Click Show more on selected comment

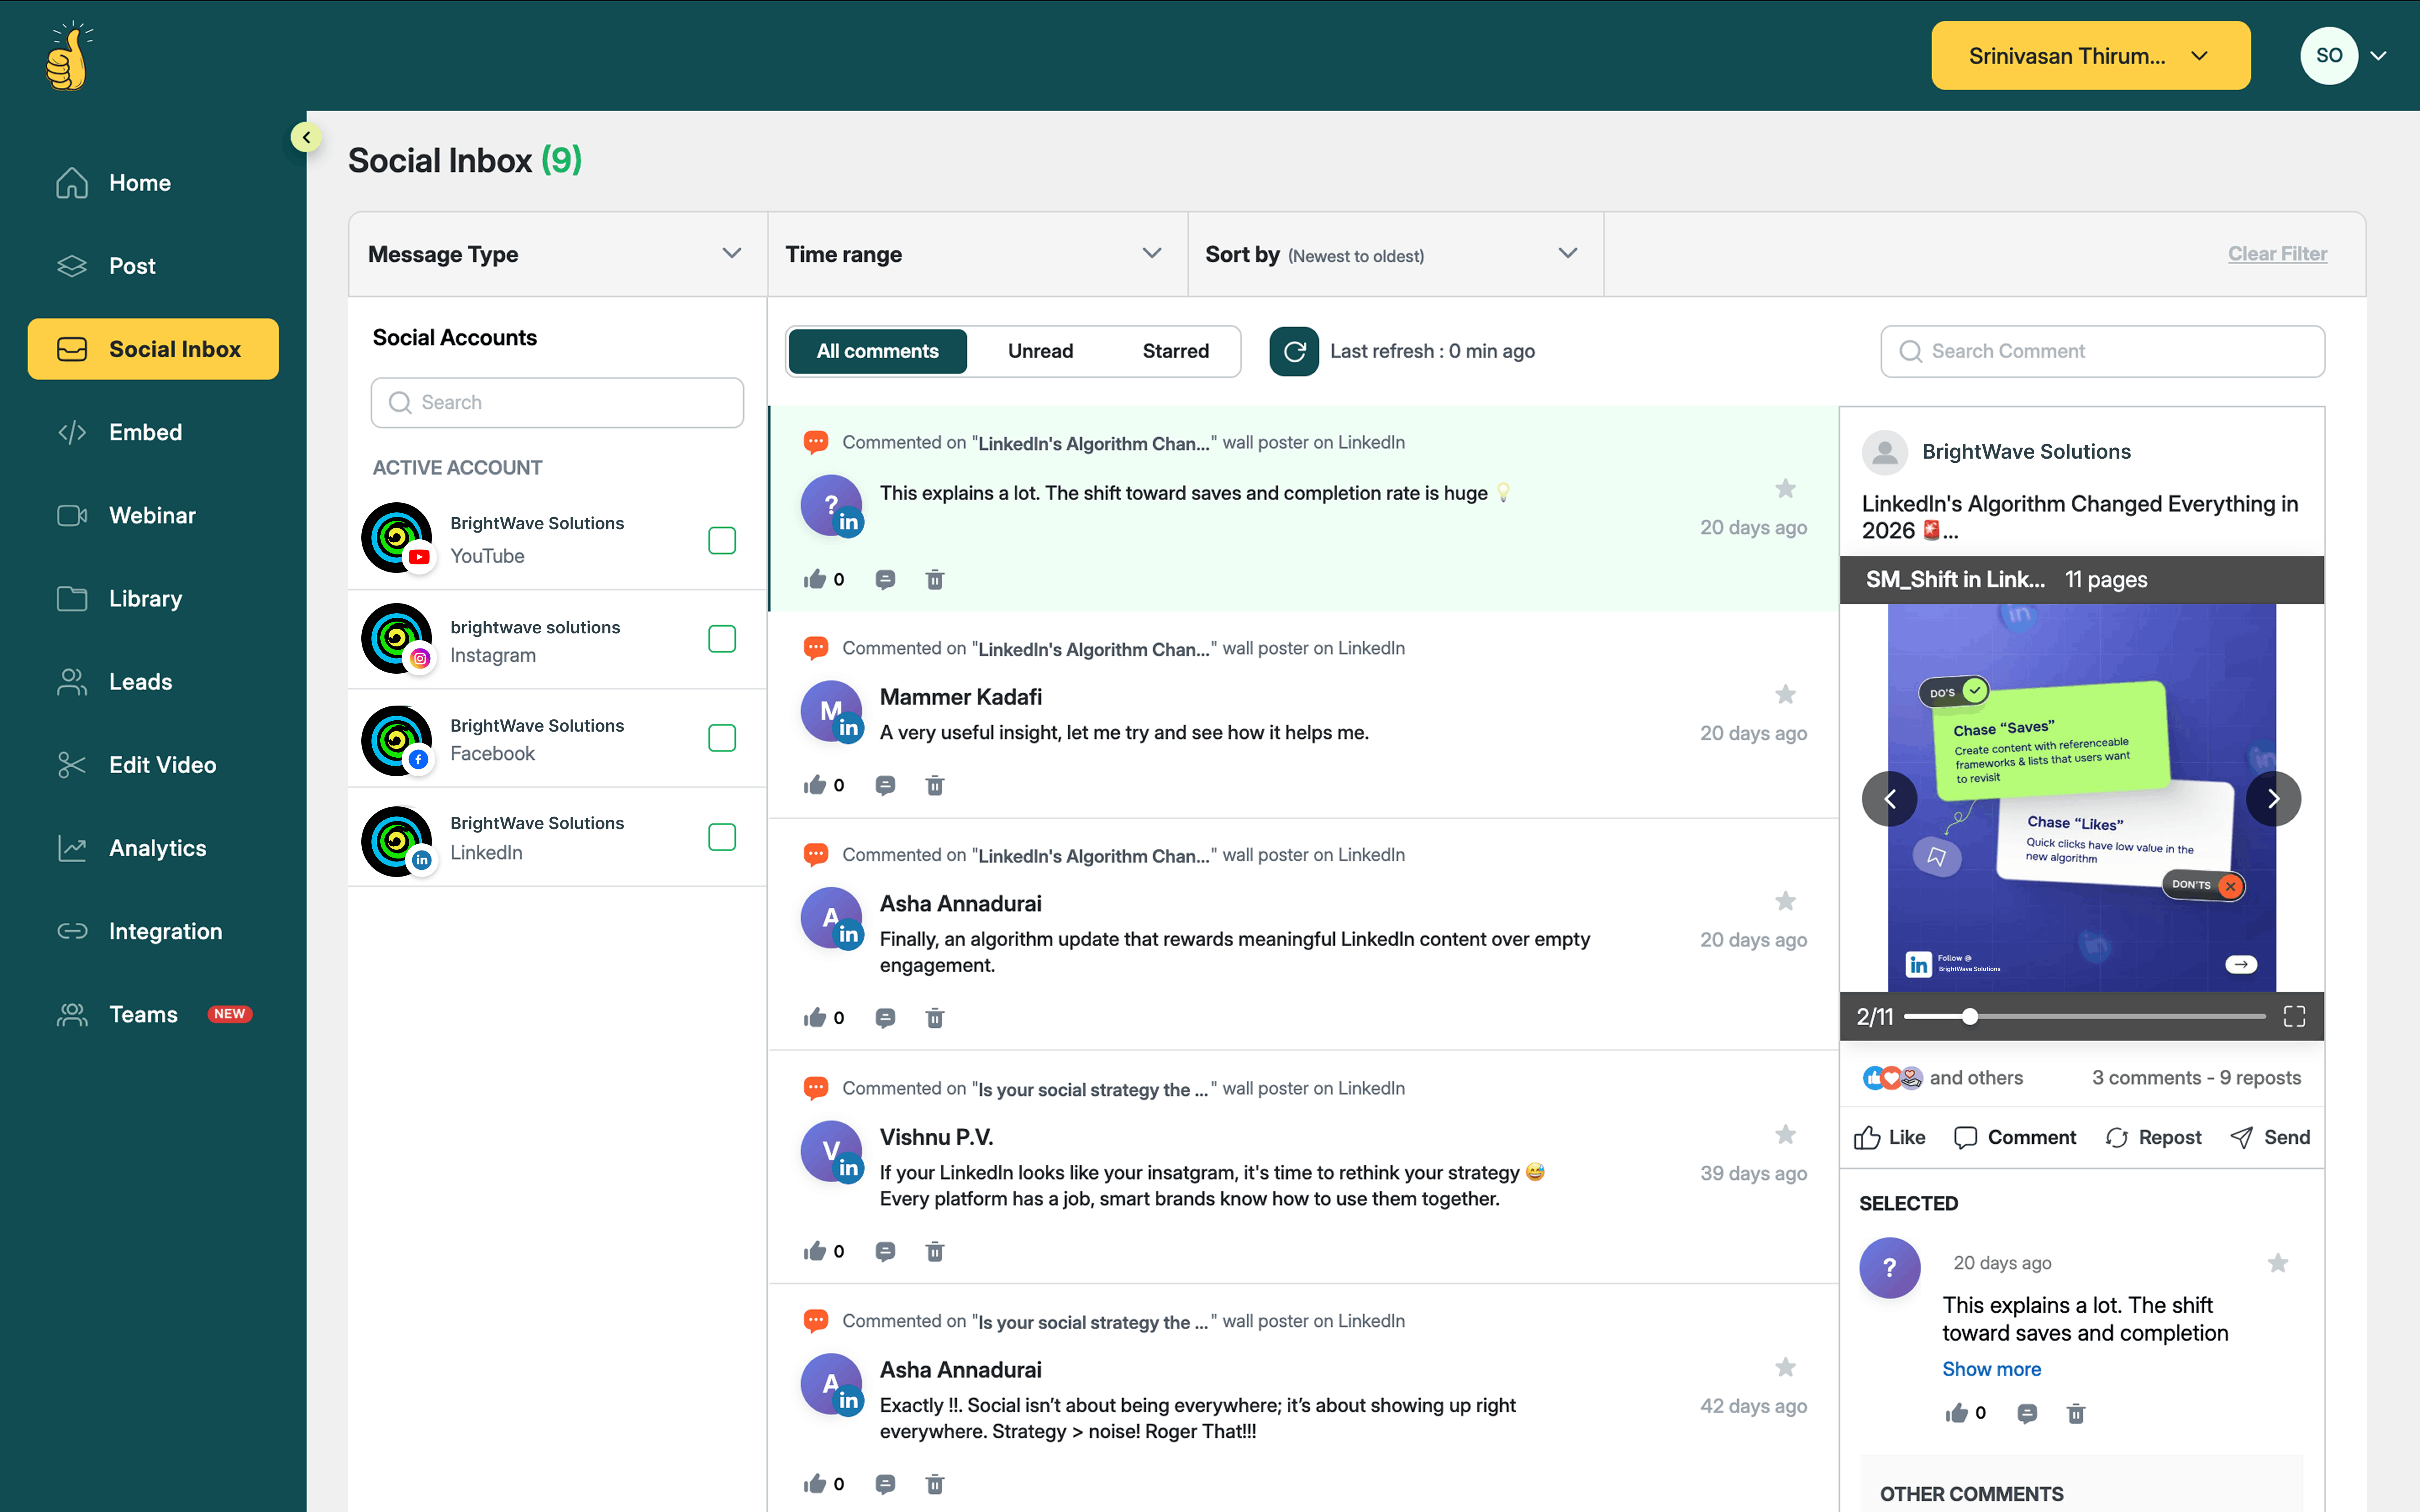pos(1991,1369)
